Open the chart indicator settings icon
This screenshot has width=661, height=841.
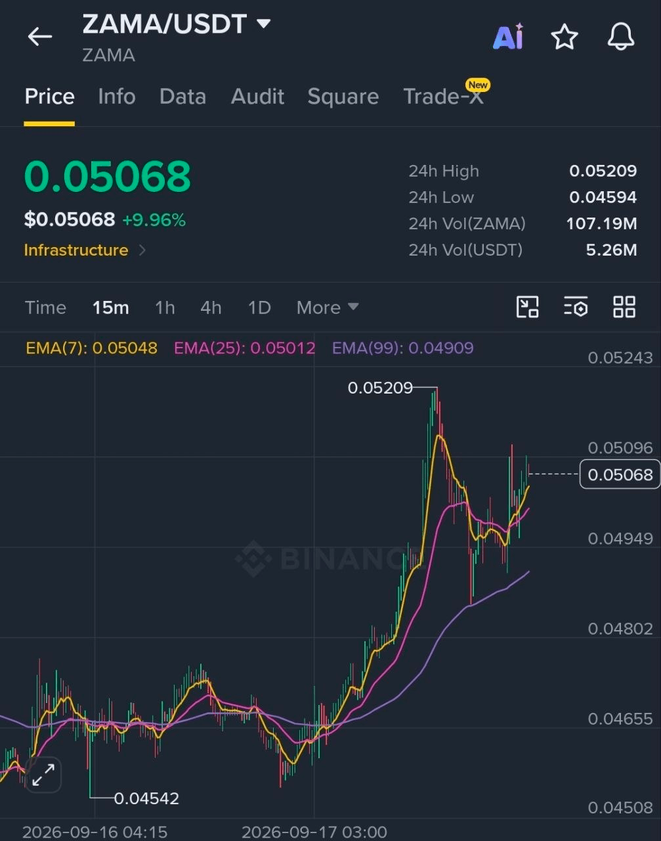coord(576,307)
